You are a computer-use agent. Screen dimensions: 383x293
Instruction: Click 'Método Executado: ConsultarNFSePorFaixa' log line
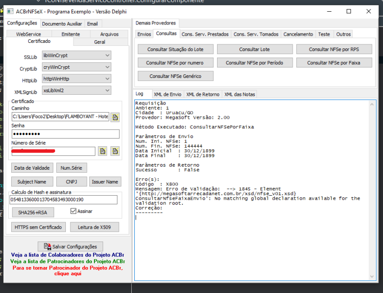195,127
